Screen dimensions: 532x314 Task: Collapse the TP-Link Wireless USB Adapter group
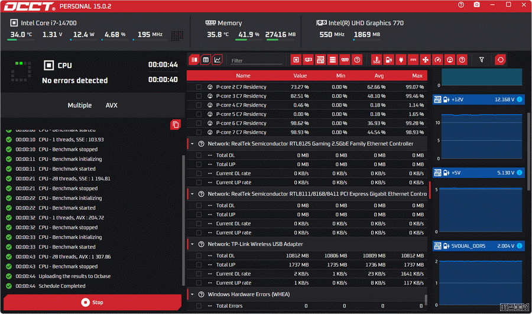[192, 244]
